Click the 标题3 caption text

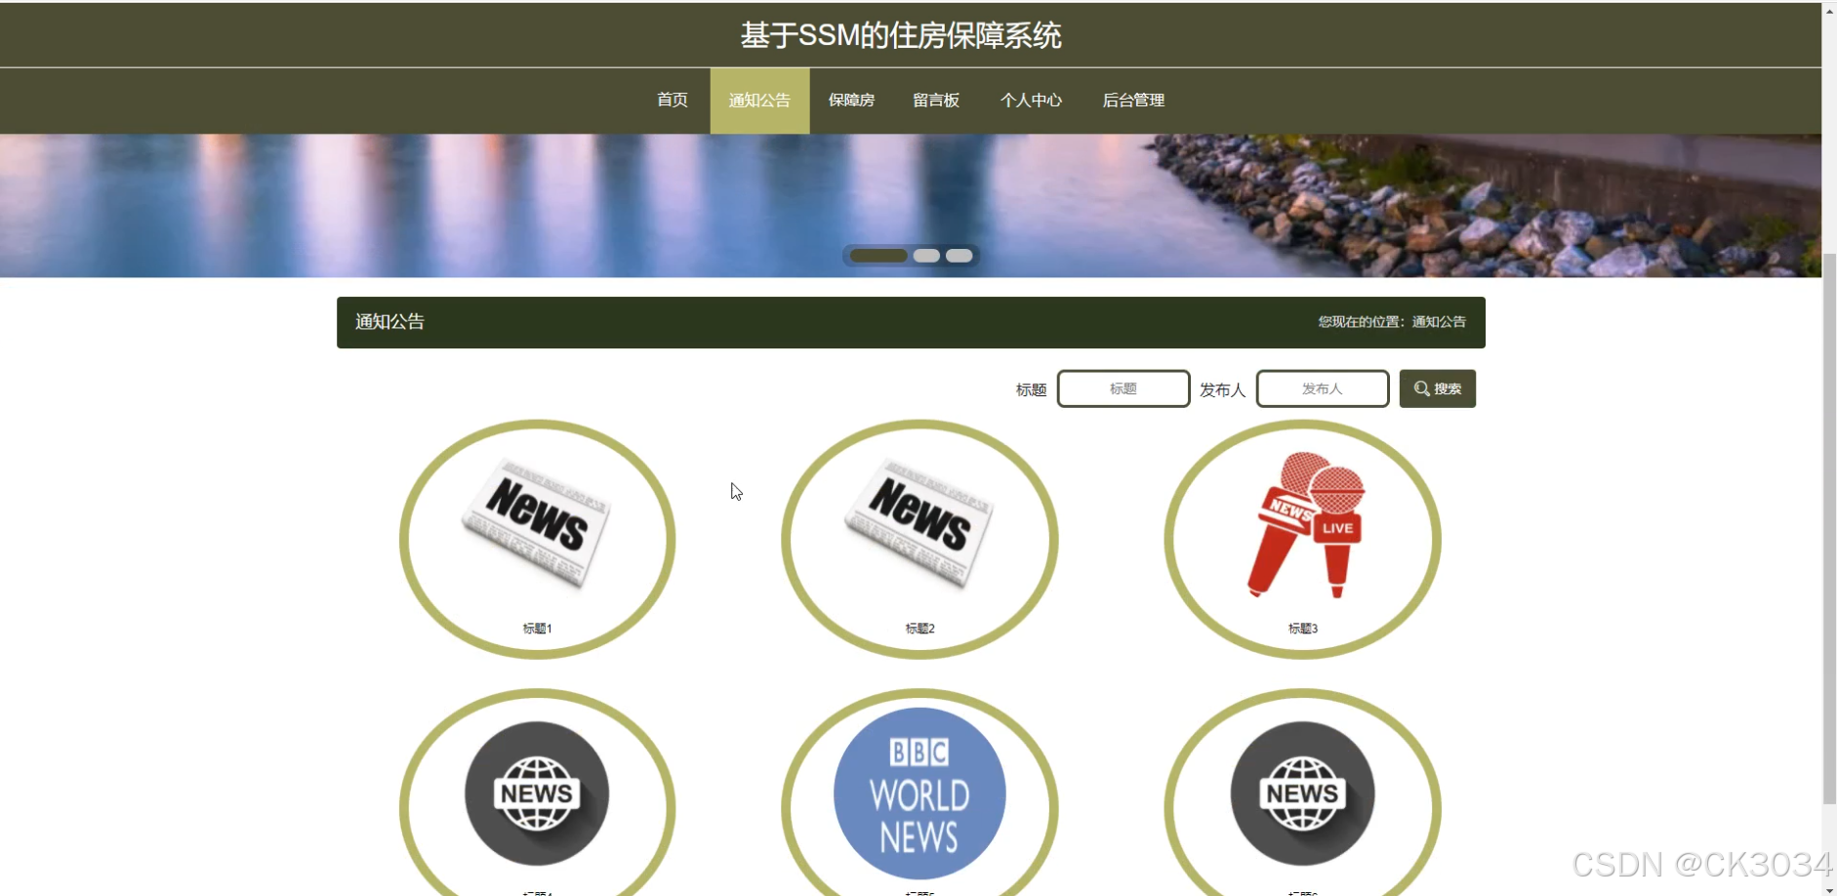[x=1303, y=629]
